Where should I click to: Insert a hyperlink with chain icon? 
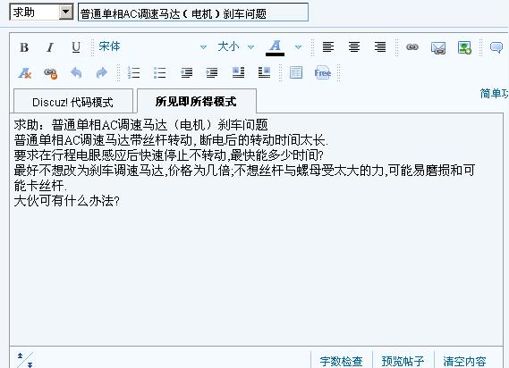coord(412,47)
